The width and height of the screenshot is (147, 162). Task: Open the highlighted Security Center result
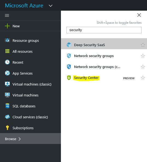(86, 78)
